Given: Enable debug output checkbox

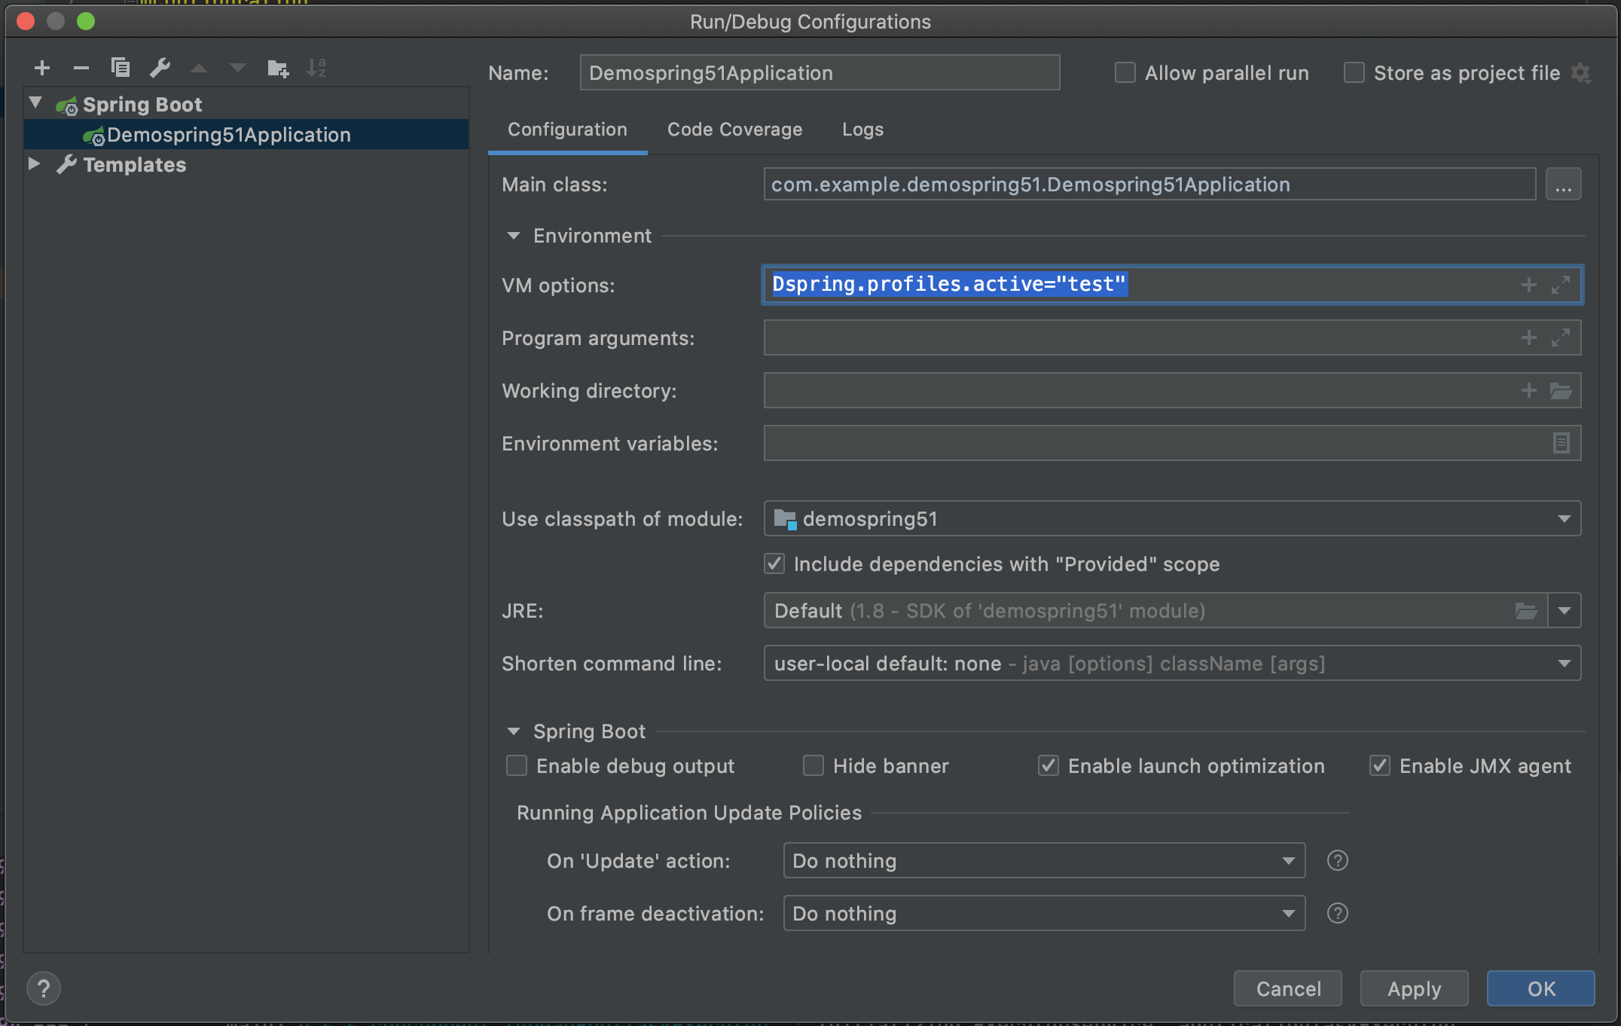Looking at the screenshot, I should [x=517, y=766].
